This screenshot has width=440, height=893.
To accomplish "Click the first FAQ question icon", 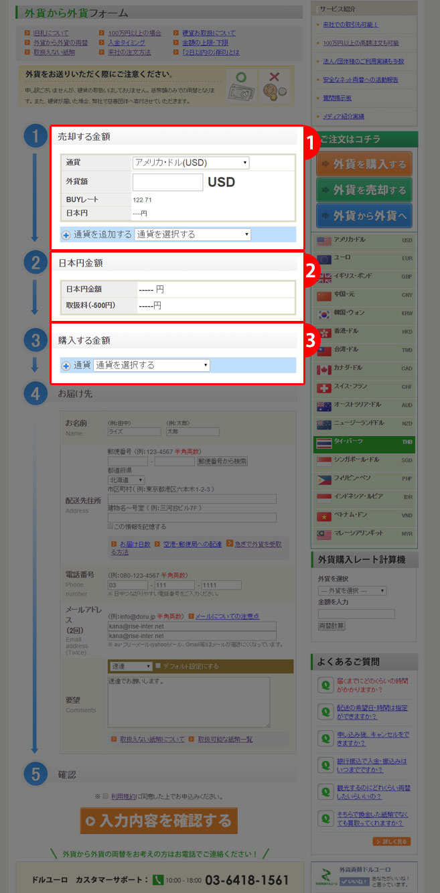I will [x=325, y=685].
